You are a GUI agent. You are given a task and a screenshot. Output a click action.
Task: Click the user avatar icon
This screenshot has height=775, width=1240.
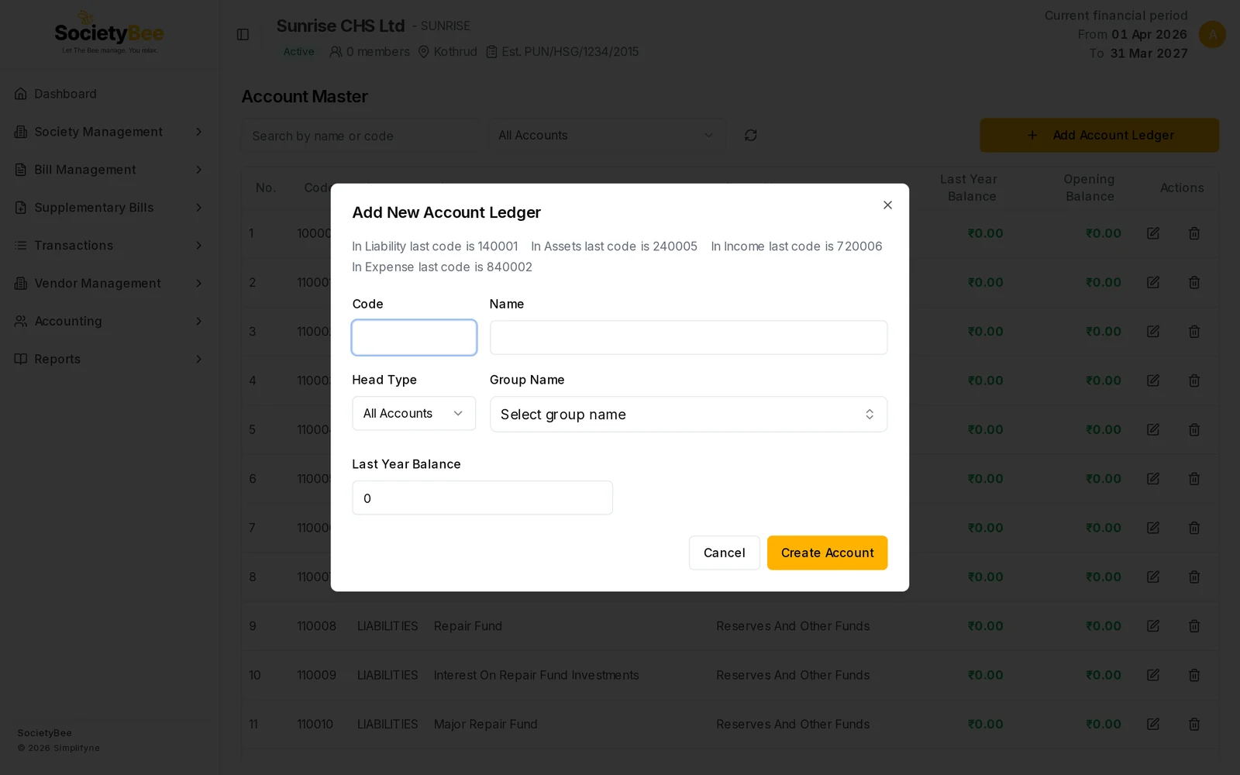pyautogui.click(x=1212, y=34)
